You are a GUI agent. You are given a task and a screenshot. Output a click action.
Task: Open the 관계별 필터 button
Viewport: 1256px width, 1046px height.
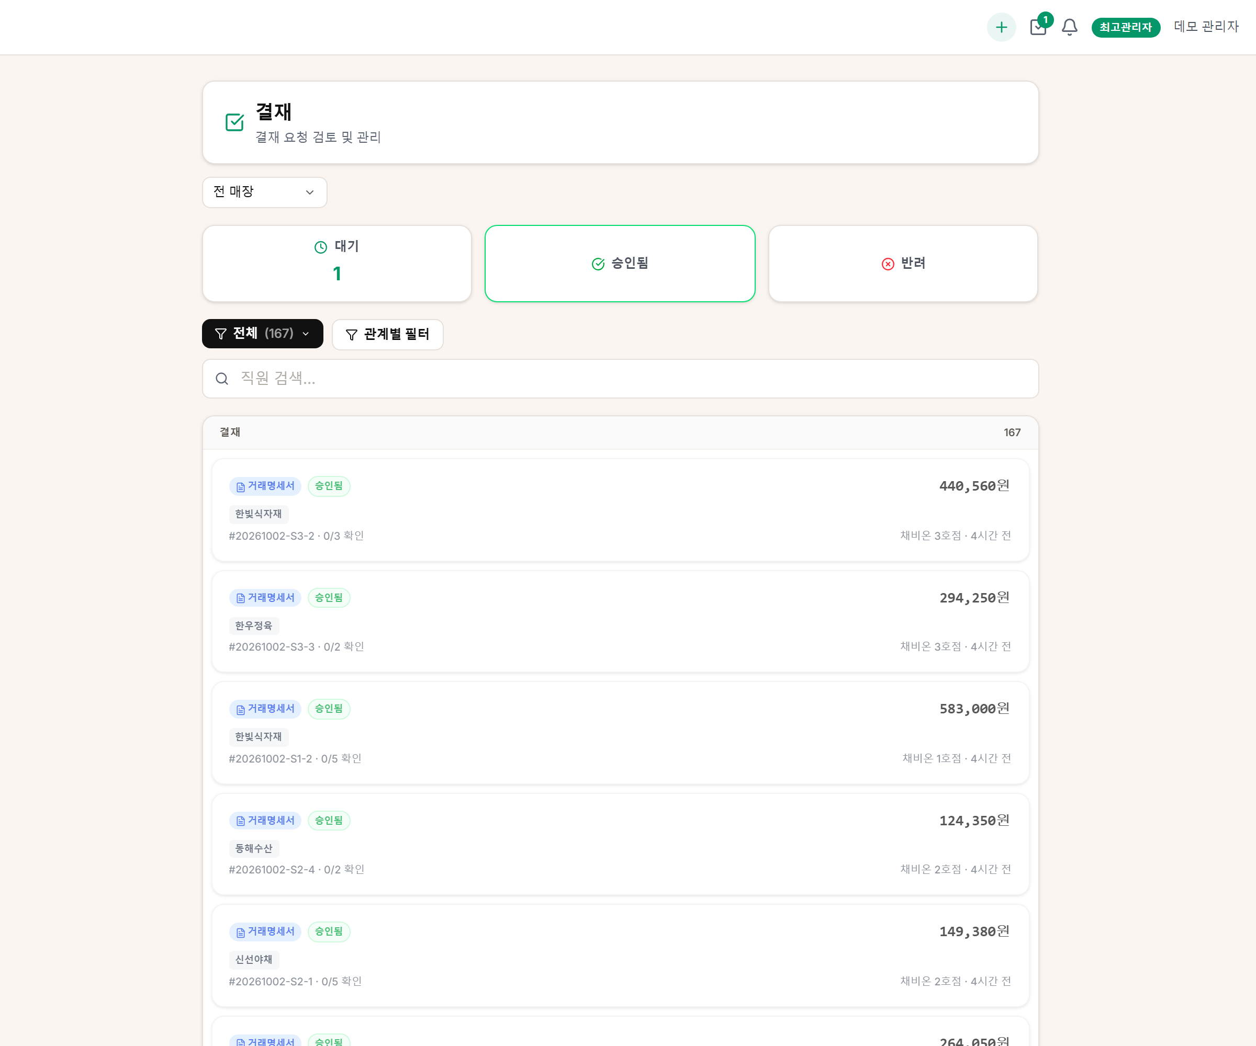point(388,335)
